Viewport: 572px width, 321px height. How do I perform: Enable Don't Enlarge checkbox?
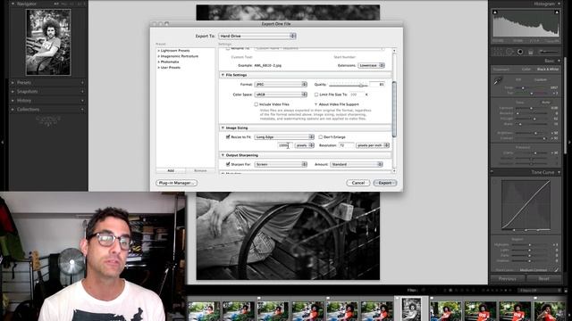(320, 136)
